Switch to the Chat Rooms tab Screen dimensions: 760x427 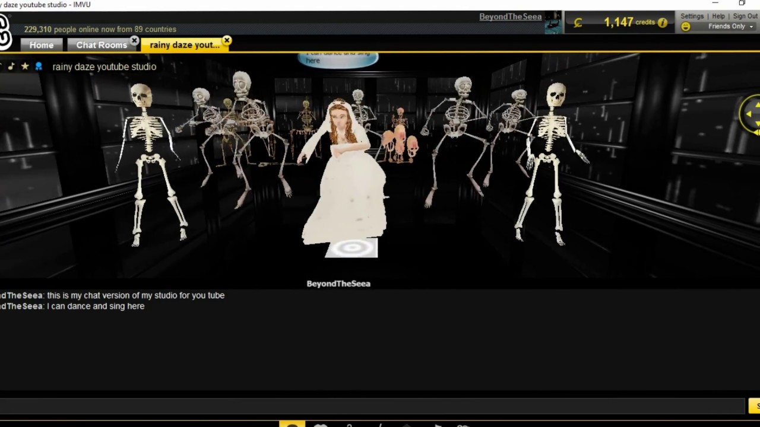point(102,45)
